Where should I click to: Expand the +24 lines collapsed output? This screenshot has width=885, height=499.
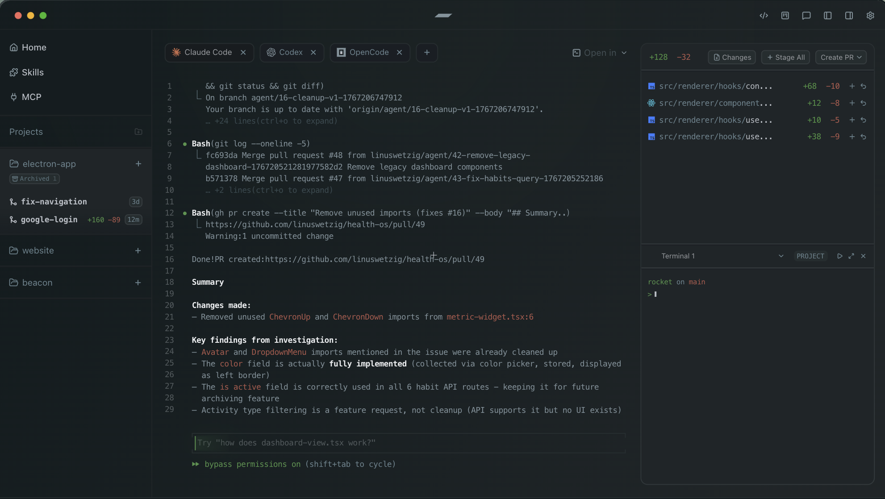pyautogui.click(x=271, y=121)
